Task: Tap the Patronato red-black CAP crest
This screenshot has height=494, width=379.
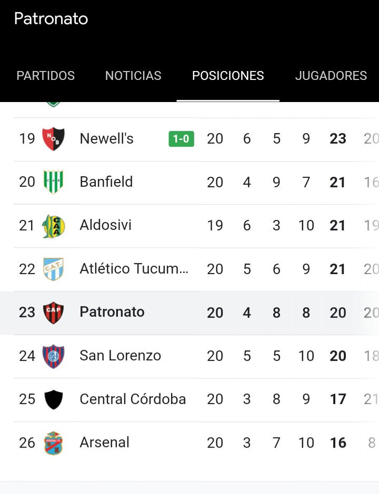Action: 53,312
